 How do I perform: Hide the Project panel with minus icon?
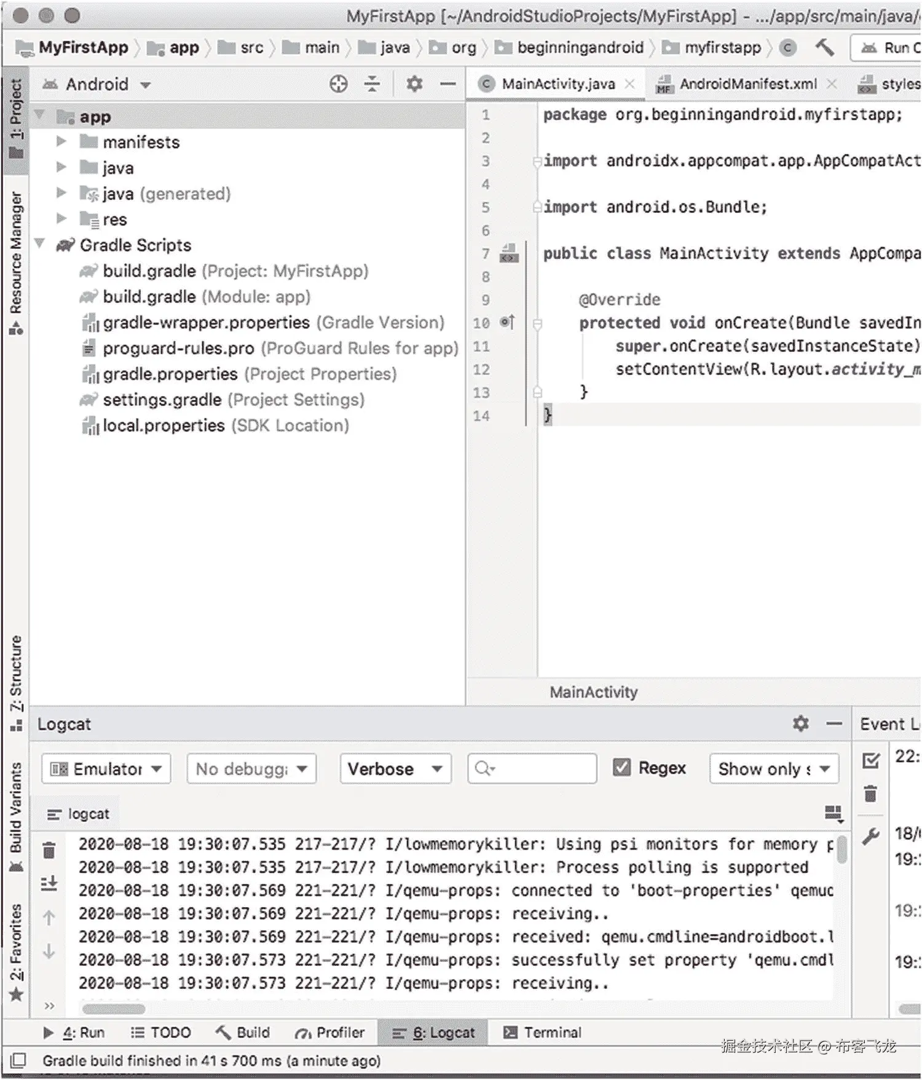click(x=448, y=84)
